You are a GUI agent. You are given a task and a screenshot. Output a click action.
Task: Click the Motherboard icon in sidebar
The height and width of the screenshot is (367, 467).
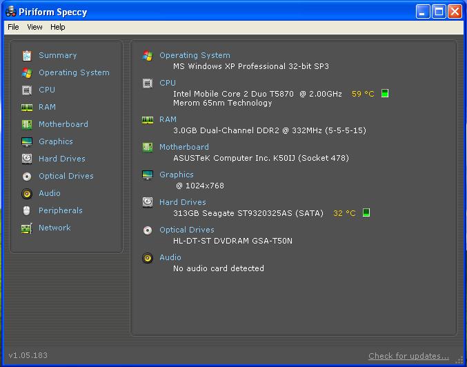coord(27,124)
